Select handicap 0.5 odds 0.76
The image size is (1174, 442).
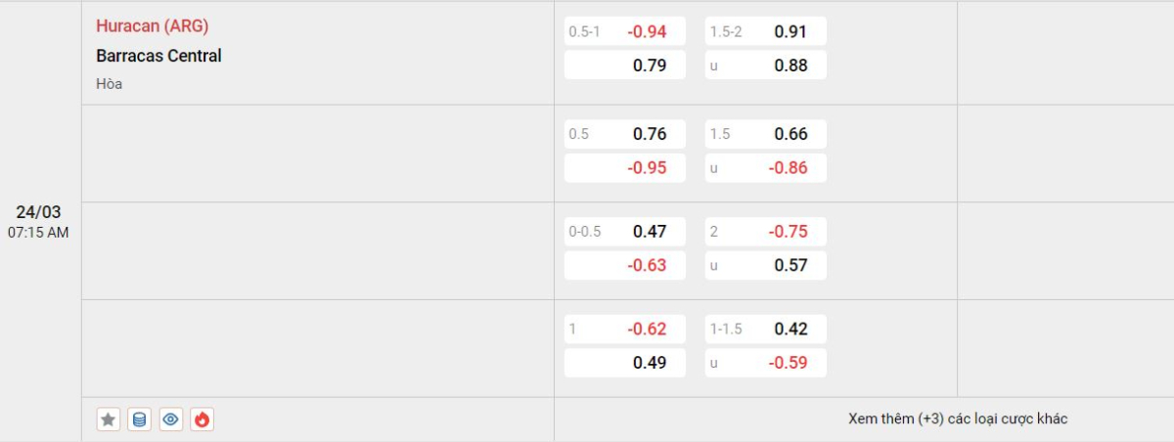[x=625, y=134]
